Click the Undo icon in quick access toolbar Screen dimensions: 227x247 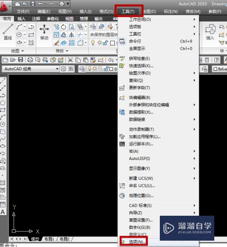[40, 4]
